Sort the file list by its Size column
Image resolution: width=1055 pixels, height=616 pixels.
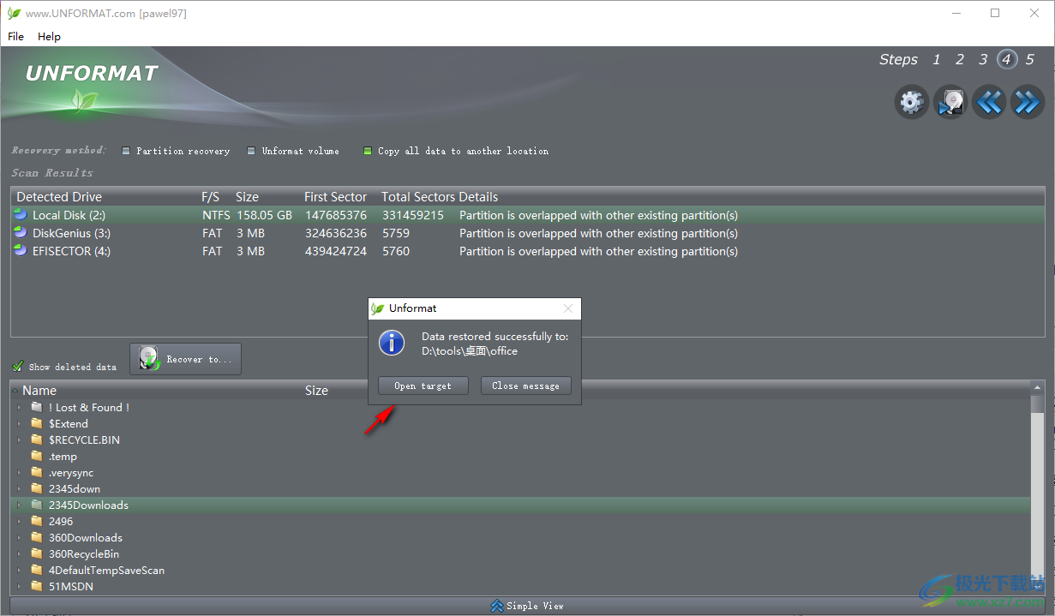pos(316,391)
